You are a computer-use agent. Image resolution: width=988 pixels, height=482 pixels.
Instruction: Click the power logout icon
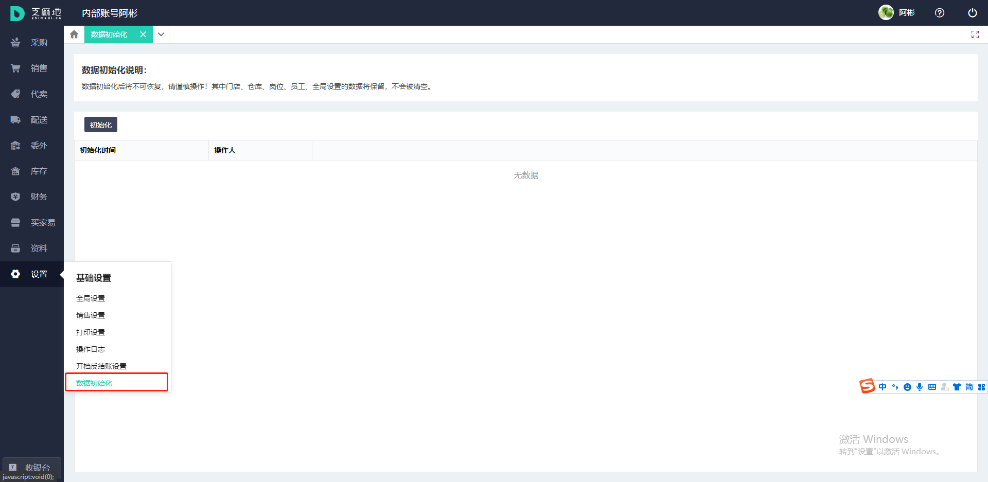[973, 13]
